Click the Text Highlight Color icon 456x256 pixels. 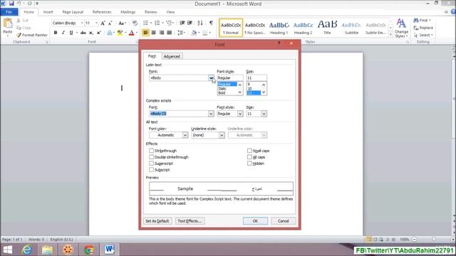click(120, 33)
